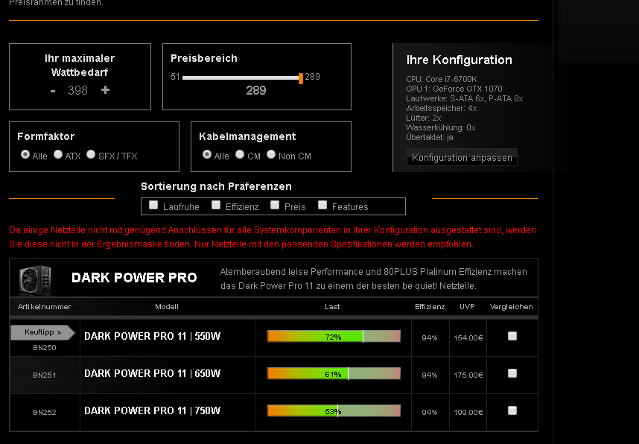Check compare box for the 650W model
This screenshot has width=639, height=444.
[512, 373]
